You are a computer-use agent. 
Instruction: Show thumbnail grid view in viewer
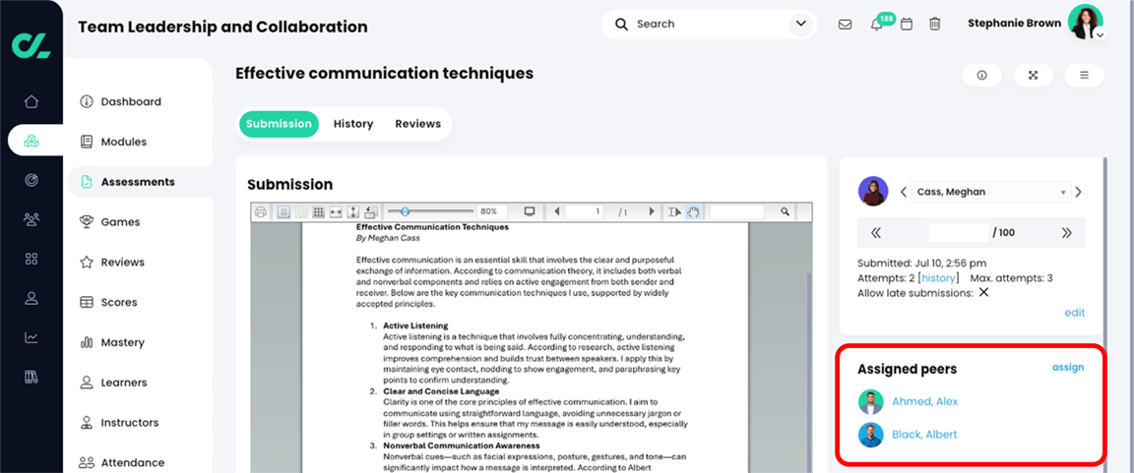pos(318,211)
